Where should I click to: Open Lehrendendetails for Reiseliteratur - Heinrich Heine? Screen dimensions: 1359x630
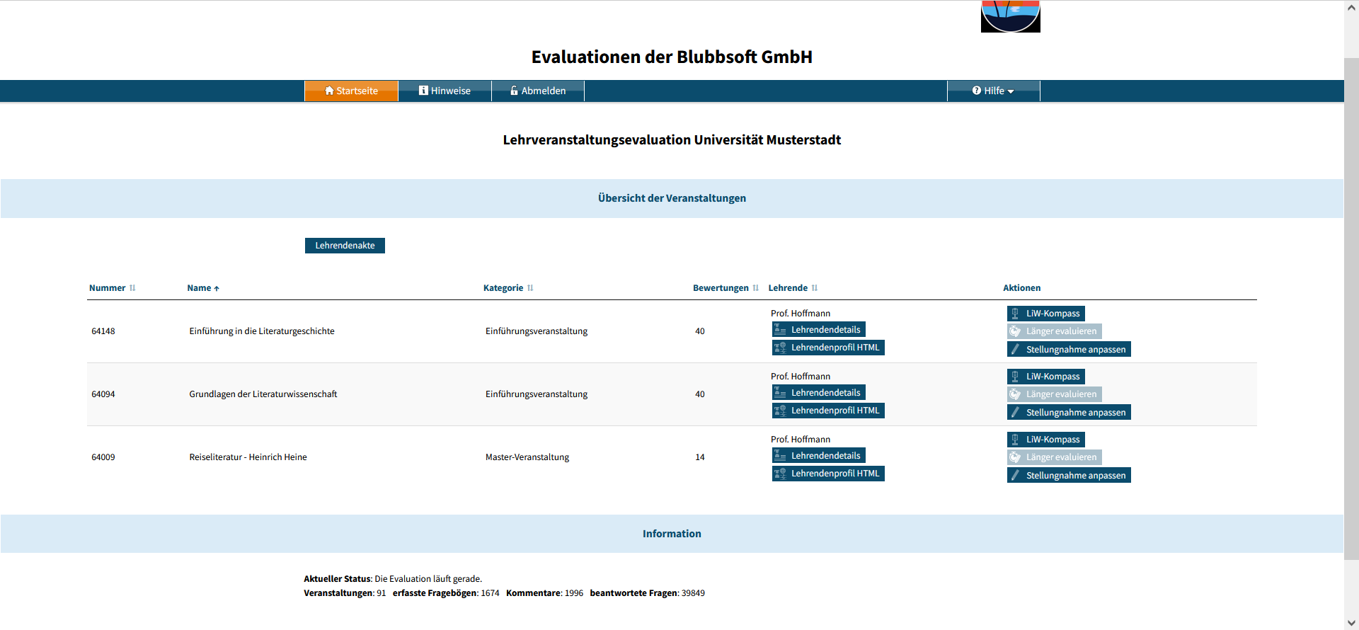(x=818, y=456)
